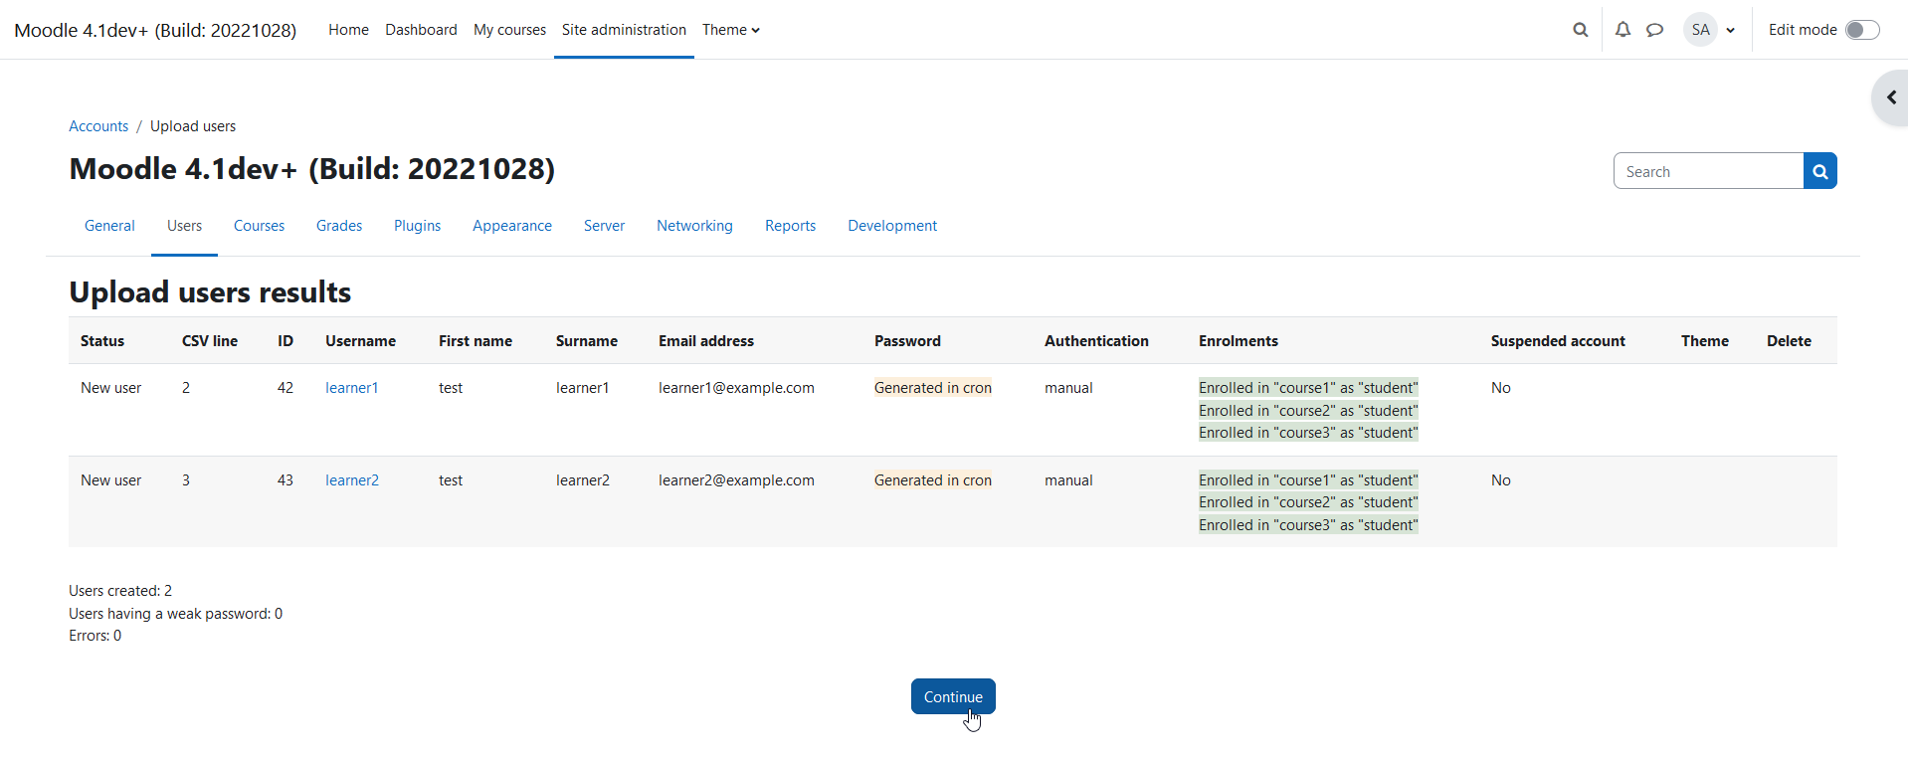Switch to the Courses tab

259,226
